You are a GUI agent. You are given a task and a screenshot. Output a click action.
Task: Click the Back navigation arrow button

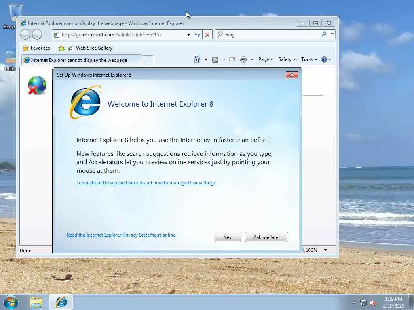[25, 35]
